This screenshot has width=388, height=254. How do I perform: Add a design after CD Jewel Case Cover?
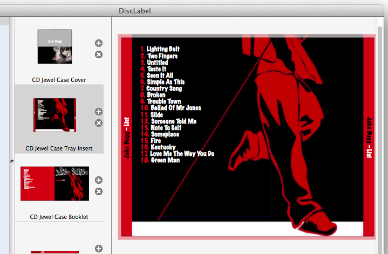click(x=99, y=43)
